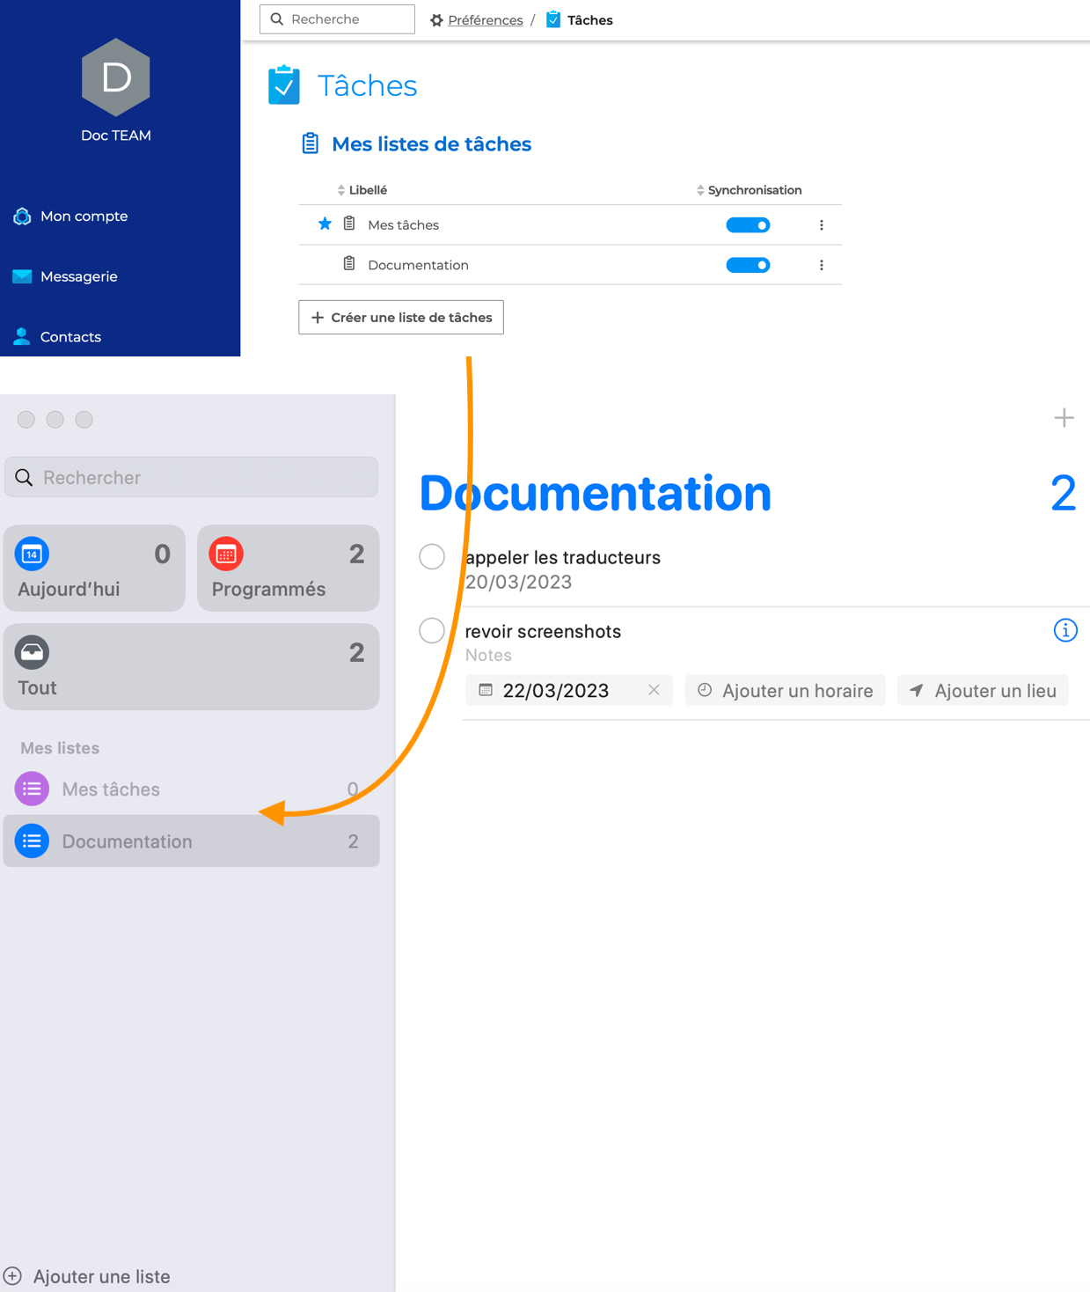1090x1292 pixels.
Task: Mark appeler les traducteurs as complete
Action: coord(432,557)
